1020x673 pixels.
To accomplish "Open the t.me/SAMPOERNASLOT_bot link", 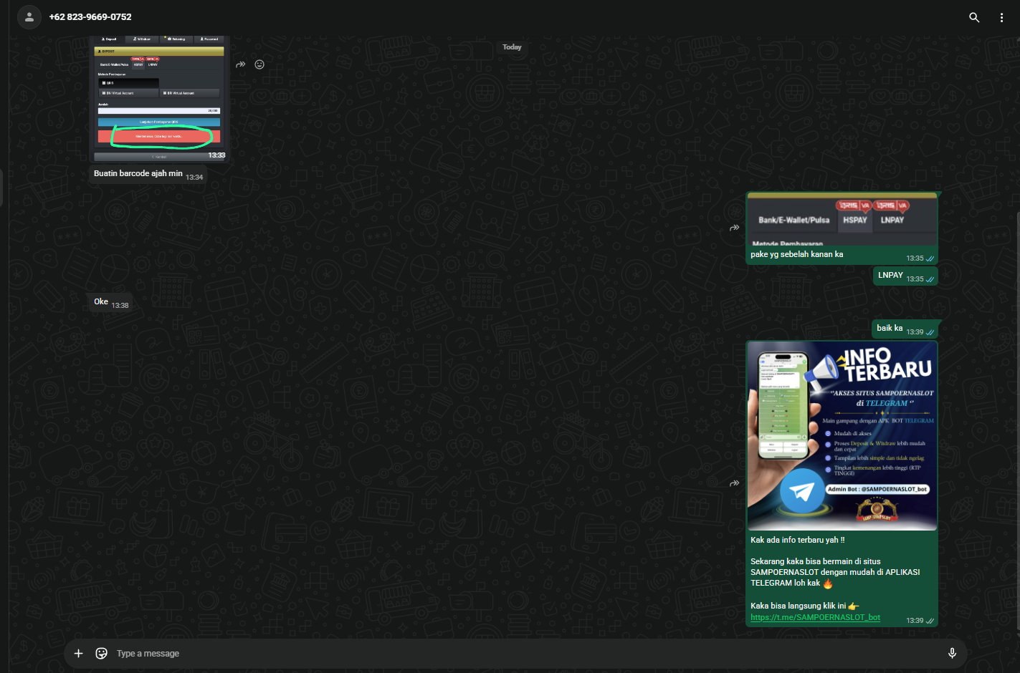I will click(815, 617).
